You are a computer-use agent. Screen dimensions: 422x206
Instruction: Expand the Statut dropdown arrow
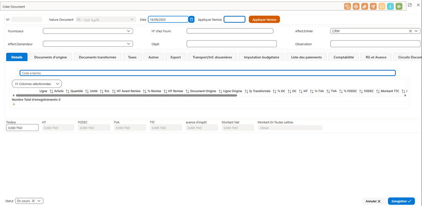tap(39, 201)
